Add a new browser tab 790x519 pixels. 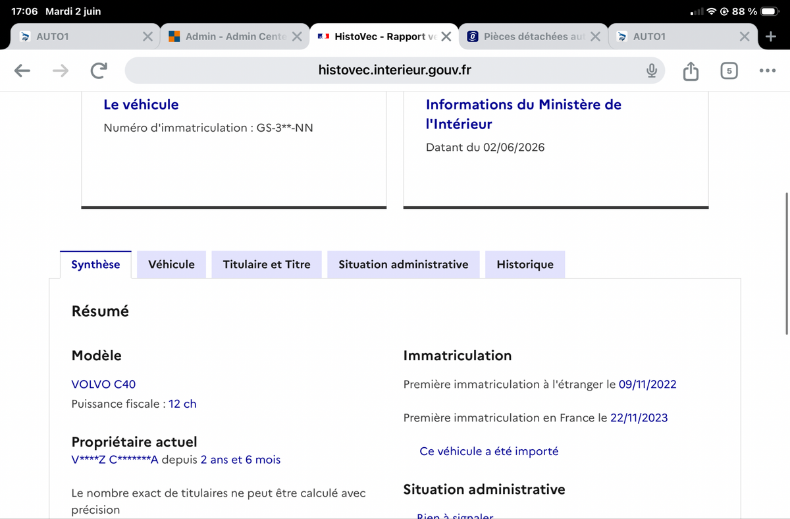[771, 36]
